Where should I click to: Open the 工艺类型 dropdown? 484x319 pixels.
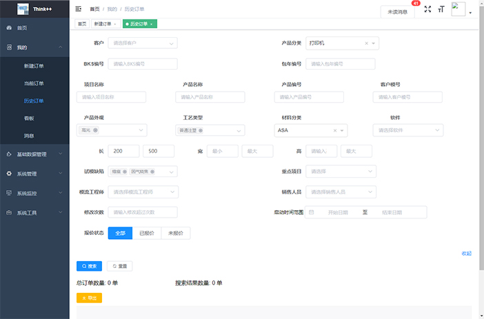pyautogui.click(x=210, y=130)
